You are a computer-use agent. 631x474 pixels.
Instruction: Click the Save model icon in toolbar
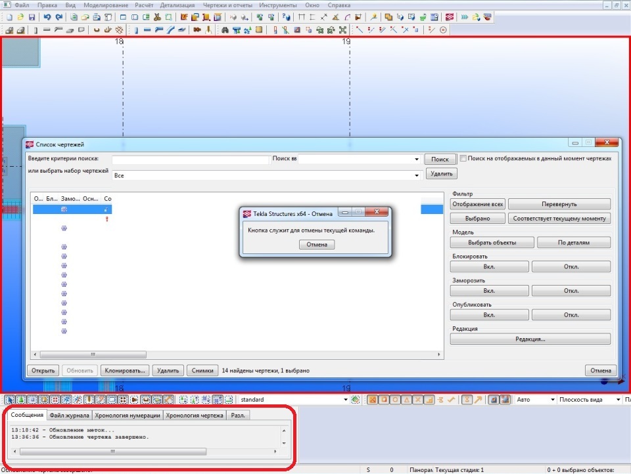coord(32,16)
